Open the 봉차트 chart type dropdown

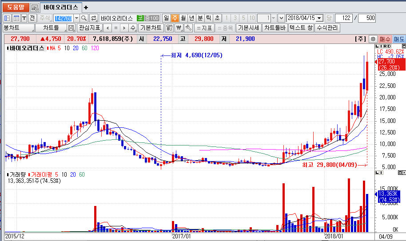click(18, 28)
